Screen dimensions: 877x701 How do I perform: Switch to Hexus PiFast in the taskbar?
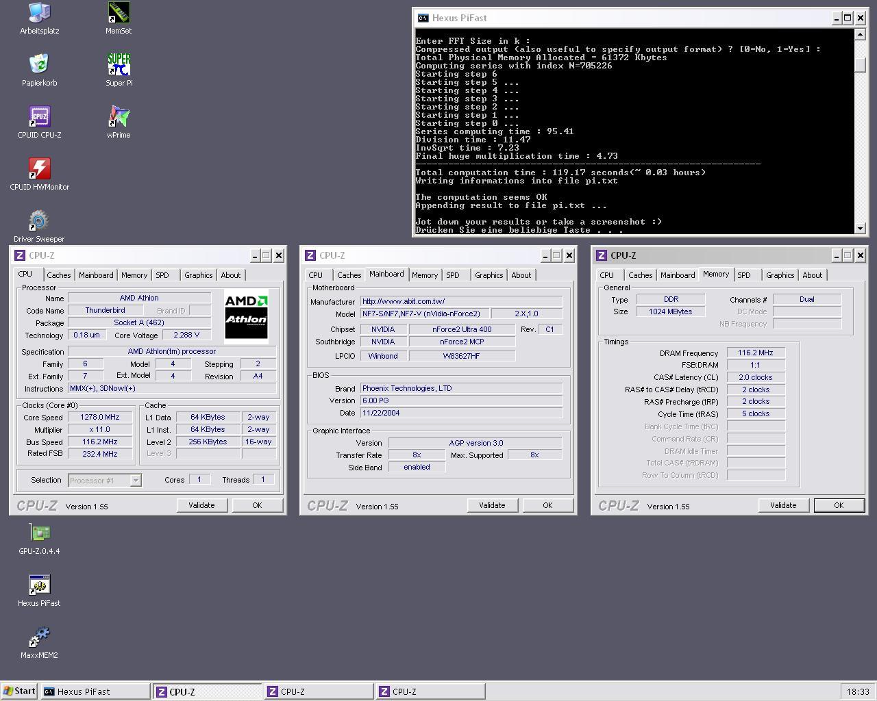tap(95, 691)
